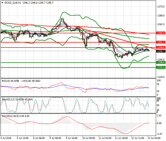Click the triangle icon before GOLD_Q18,H1
The height and width of the screenshot is (141, 166).
[2, 3]
